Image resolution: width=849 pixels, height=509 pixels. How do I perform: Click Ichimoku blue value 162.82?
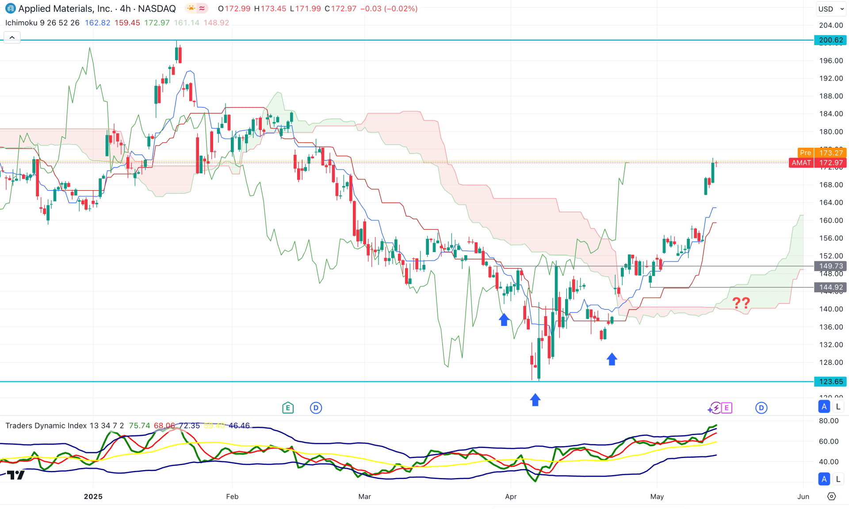(x=97, y=23)
